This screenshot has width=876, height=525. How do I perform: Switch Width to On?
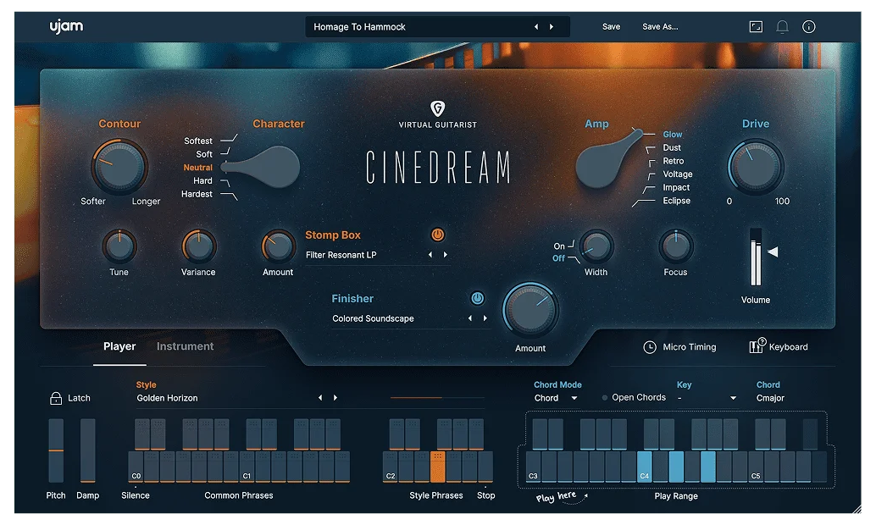559,246
